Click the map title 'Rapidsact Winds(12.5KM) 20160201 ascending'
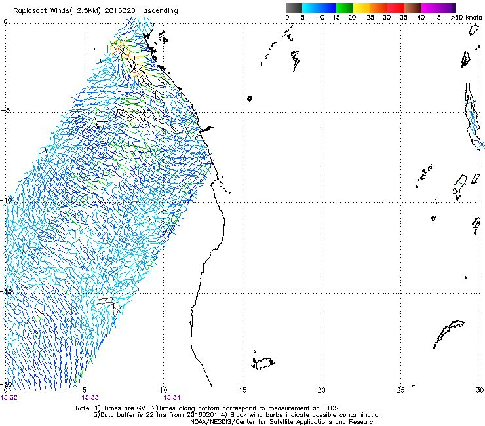 (96, 11)
